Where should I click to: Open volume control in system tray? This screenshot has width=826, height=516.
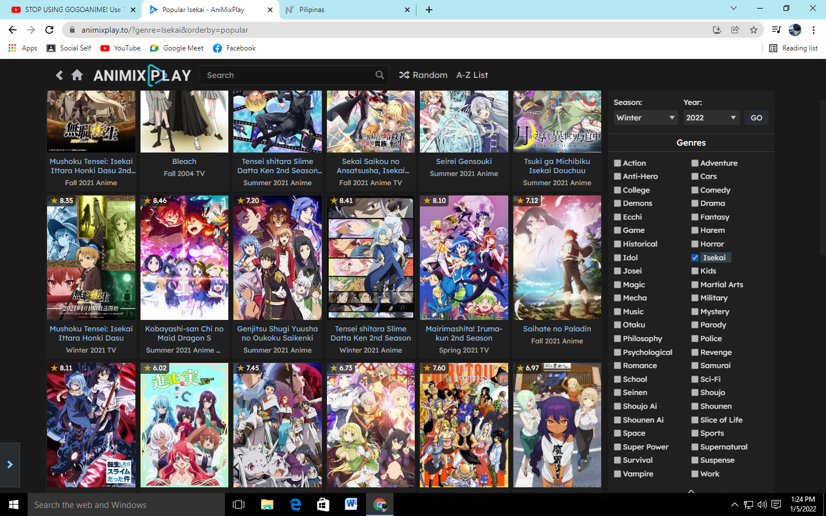762,505
